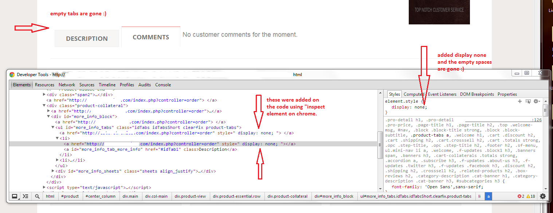
Task: Expand the div id="more_info_sheets" node
Action: (x=53, y=171)
